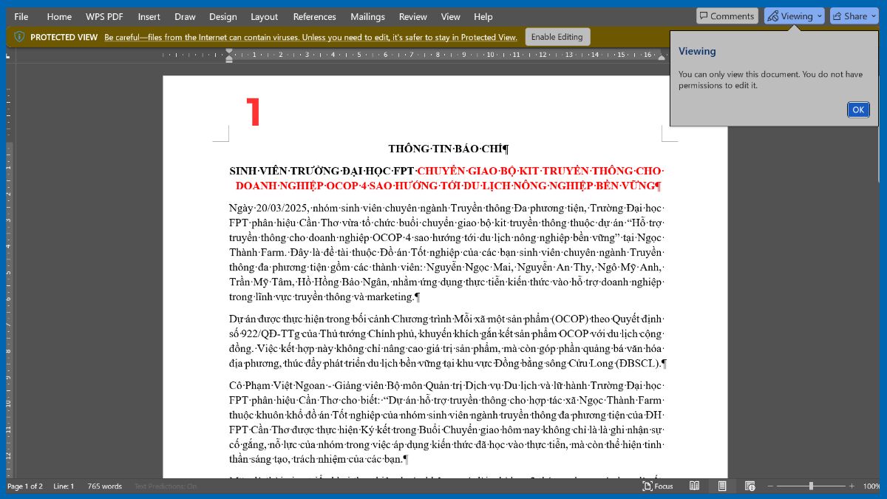Open the Mailings ribbon tab
The height and width of the screenshot is (499, 887).
[x=367, y=16]
